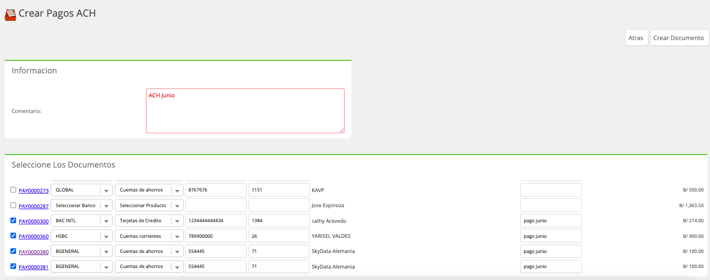The height and width of the screenshot is (280, 710).
Task: Click the cathy Acevedo beneficiary name
Action: pos(329,221)
